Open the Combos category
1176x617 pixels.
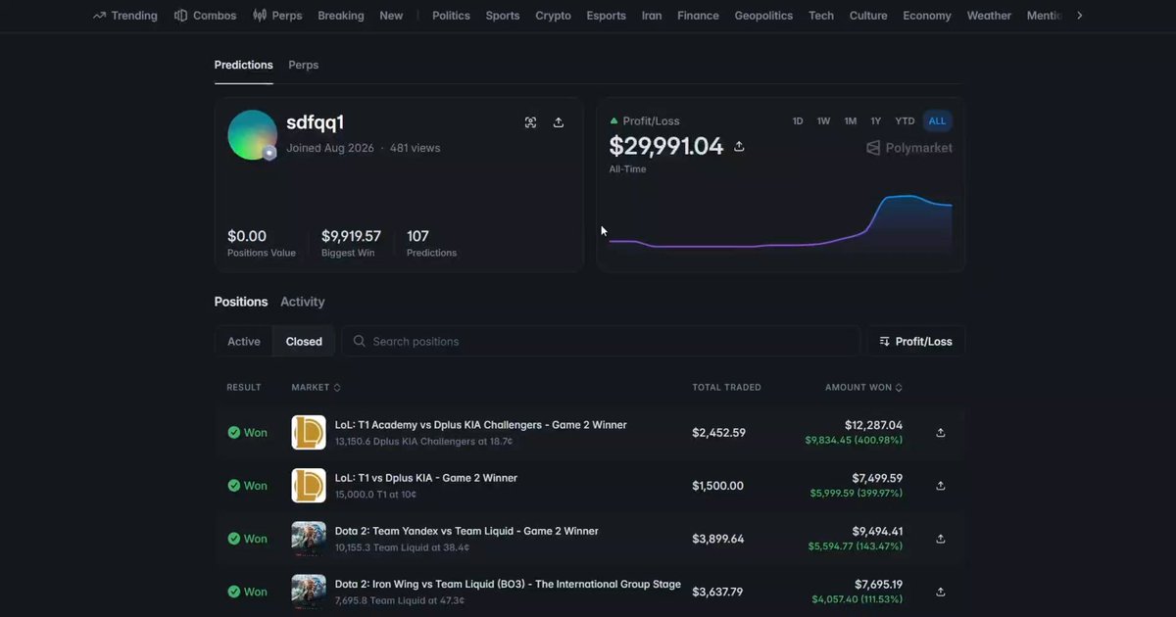click(x=205, y=16)
